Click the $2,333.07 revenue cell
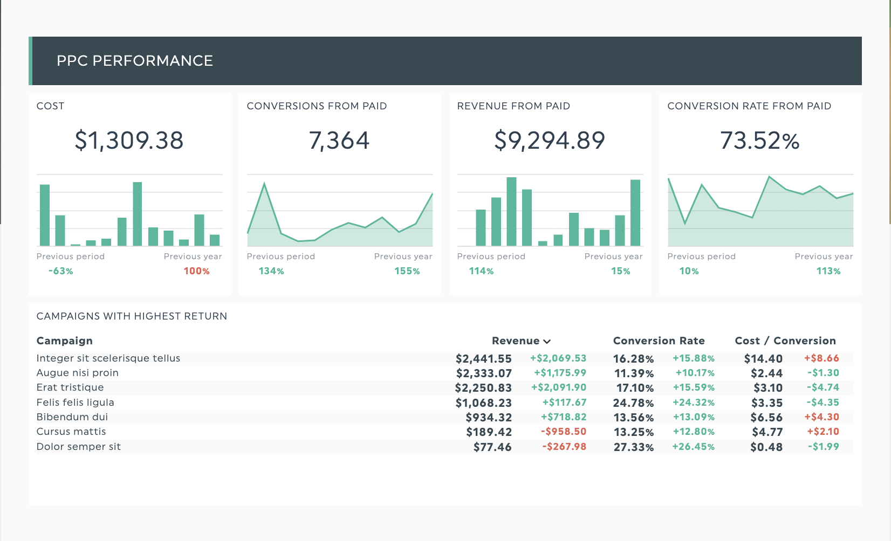Viewport: 891px width, 541px height. click(x=484, y=373)
